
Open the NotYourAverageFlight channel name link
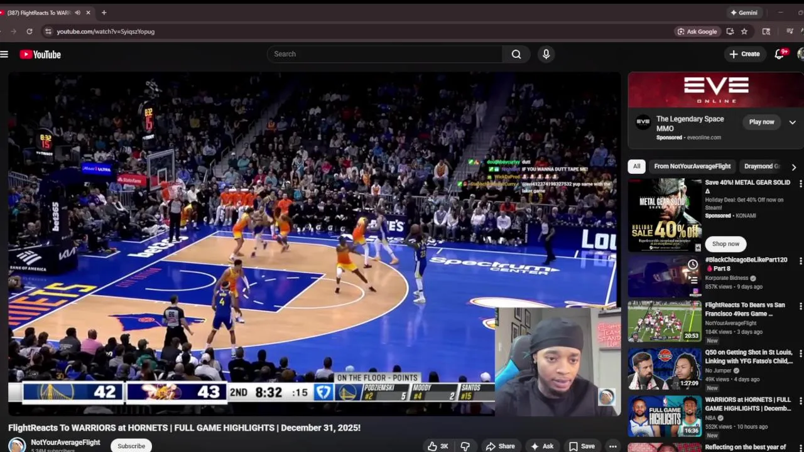65,443
